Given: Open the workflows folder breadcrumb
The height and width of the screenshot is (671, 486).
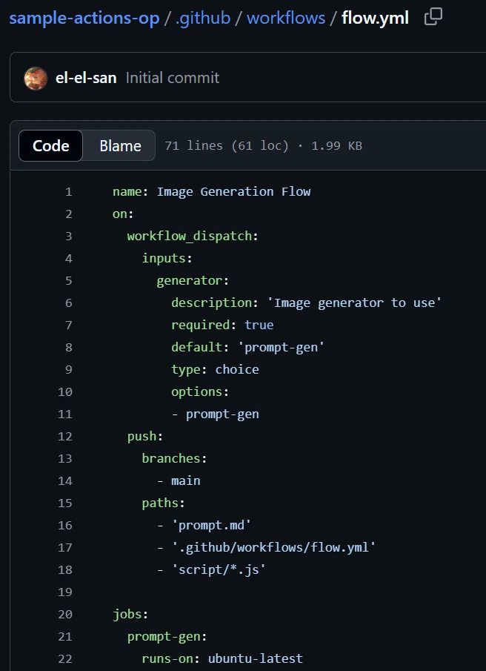Looking at the screenshot, I should tap(286, 18).
